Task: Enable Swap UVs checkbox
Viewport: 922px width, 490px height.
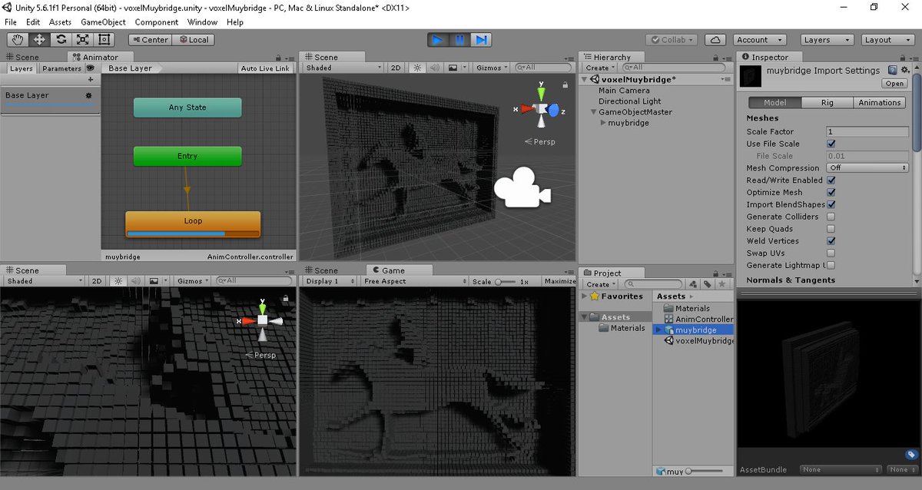Action: 831,253
